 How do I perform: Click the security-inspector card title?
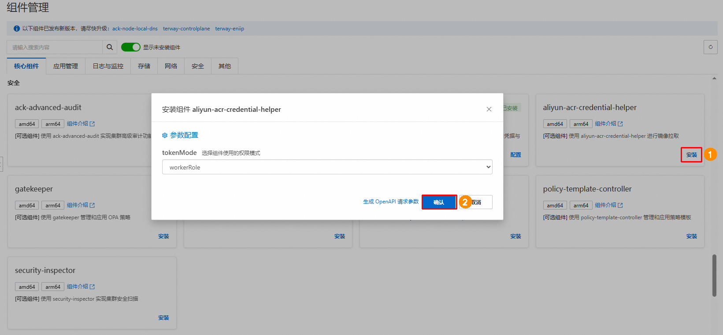coord(45,270)
